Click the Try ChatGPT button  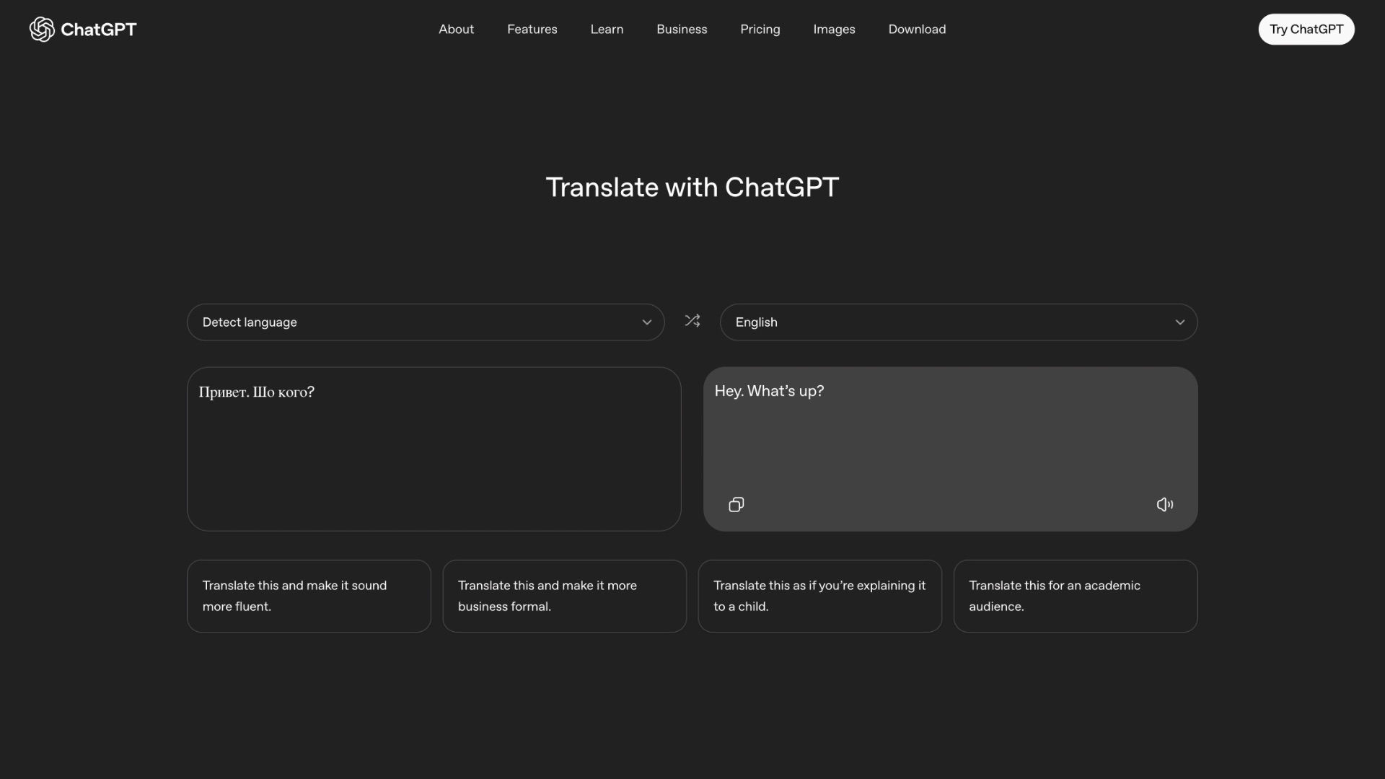tap(1306, 29)
